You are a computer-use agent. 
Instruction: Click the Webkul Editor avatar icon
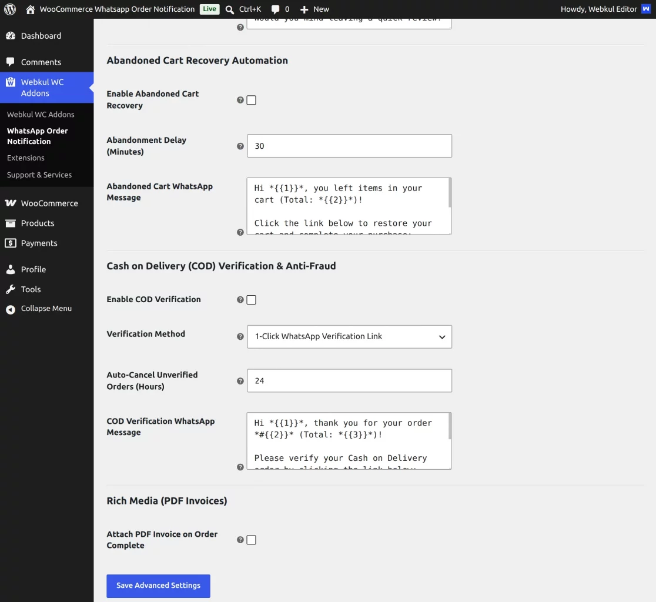(646, 9)
